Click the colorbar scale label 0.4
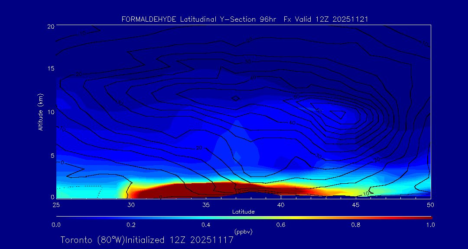The height and width of the screenshot is (249, 468). [x=206, y=225]
